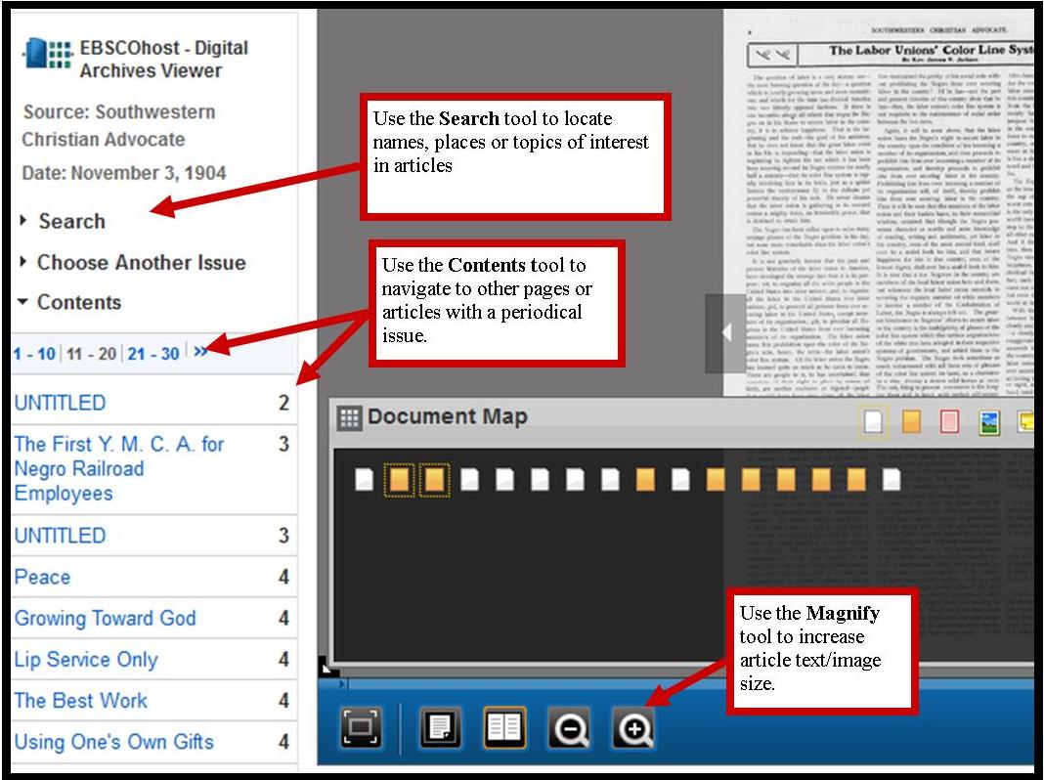Click the pink page legend icon

click(x=949, y=421)
